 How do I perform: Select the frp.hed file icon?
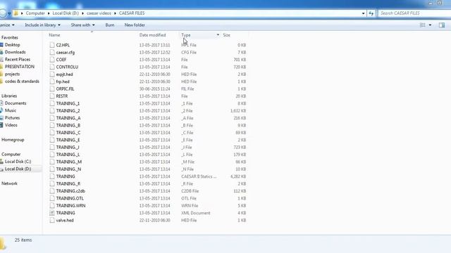pyautogui.click(x=52, y=82)
